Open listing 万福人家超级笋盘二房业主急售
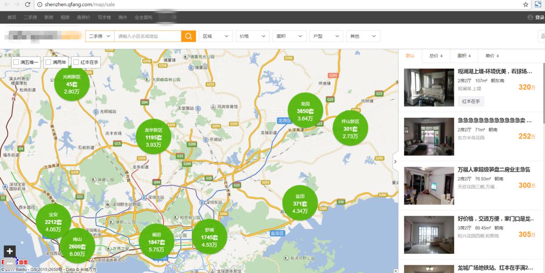This screenshot has width=545, height=273. click(x=494, y=169)
